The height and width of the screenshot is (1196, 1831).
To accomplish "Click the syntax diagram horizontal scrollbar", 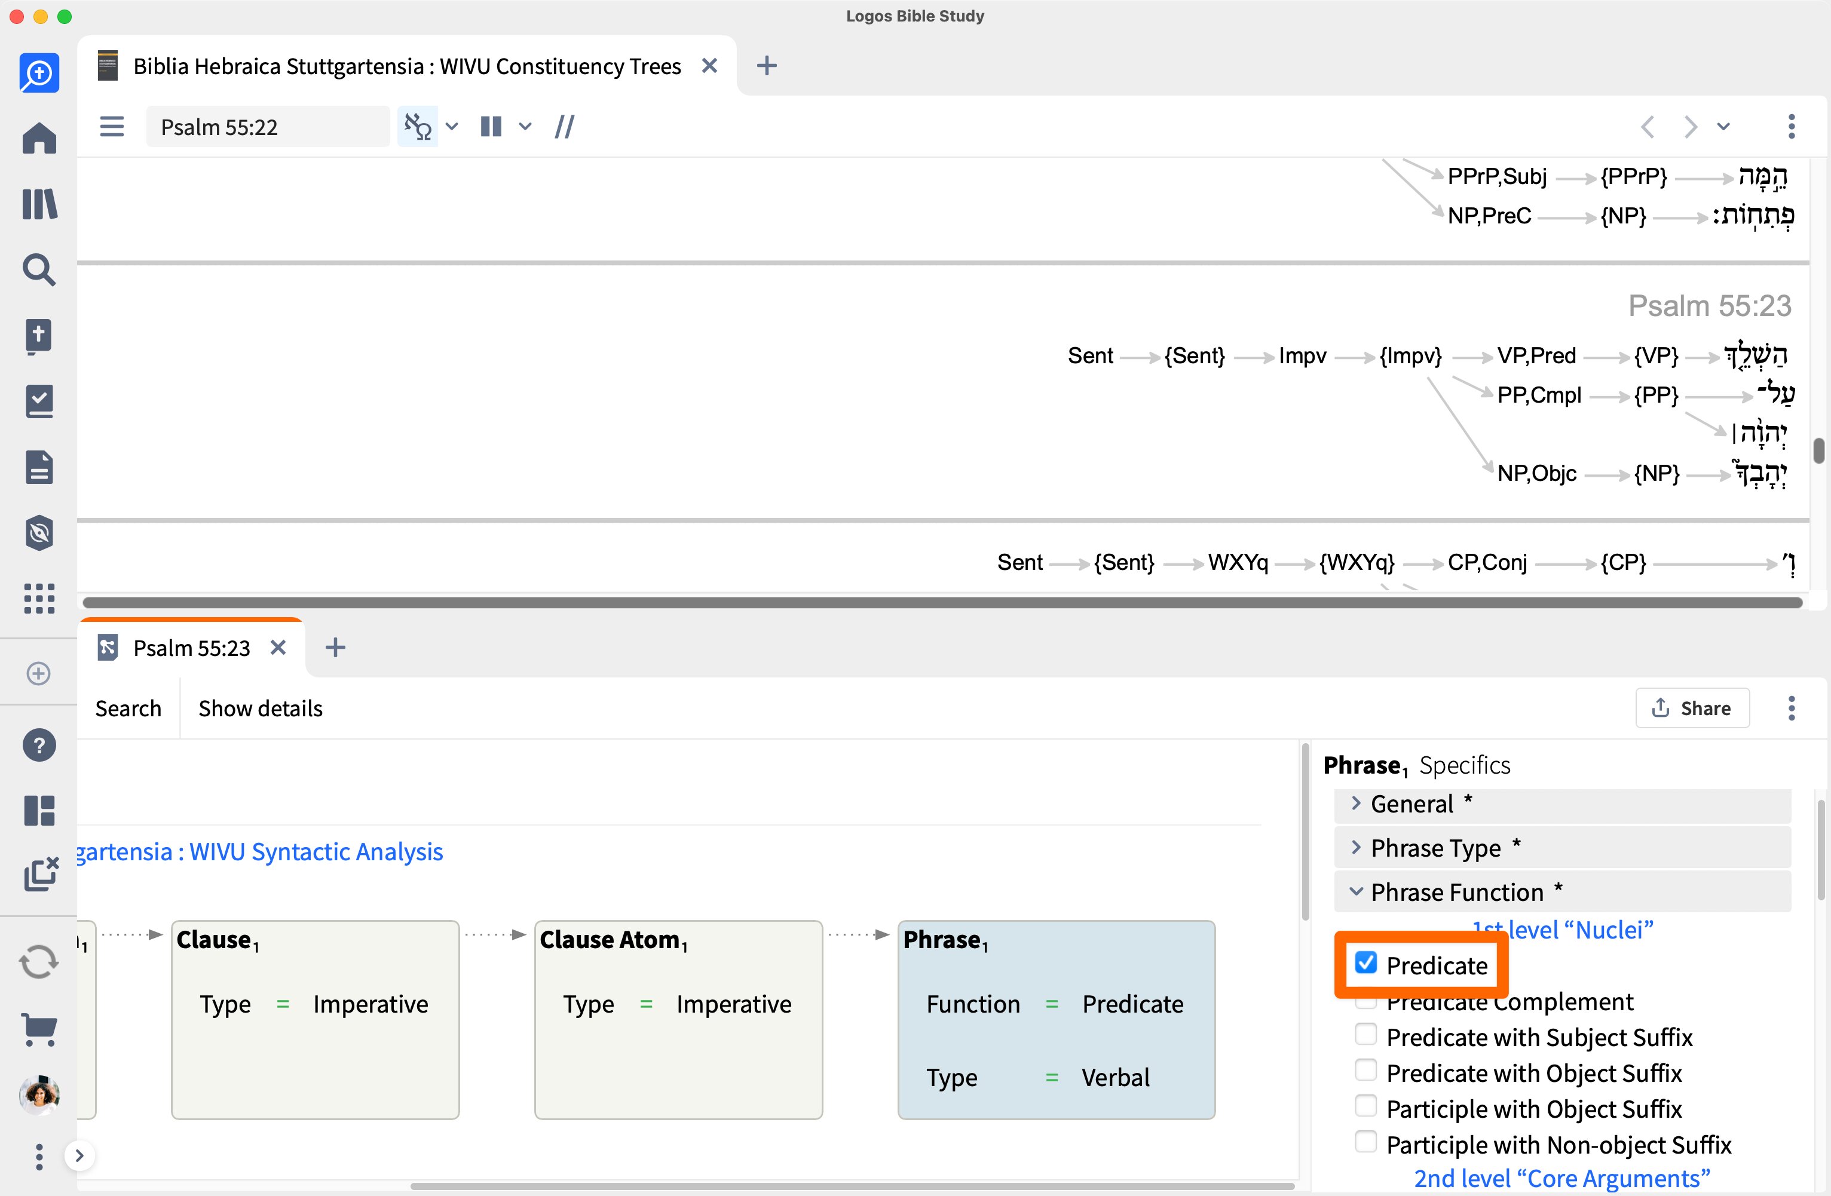I will 852,1186.
